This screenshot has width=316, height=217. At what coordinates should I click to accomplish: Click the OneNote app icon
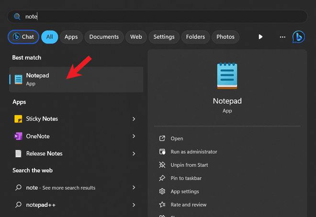click(18, 136)
